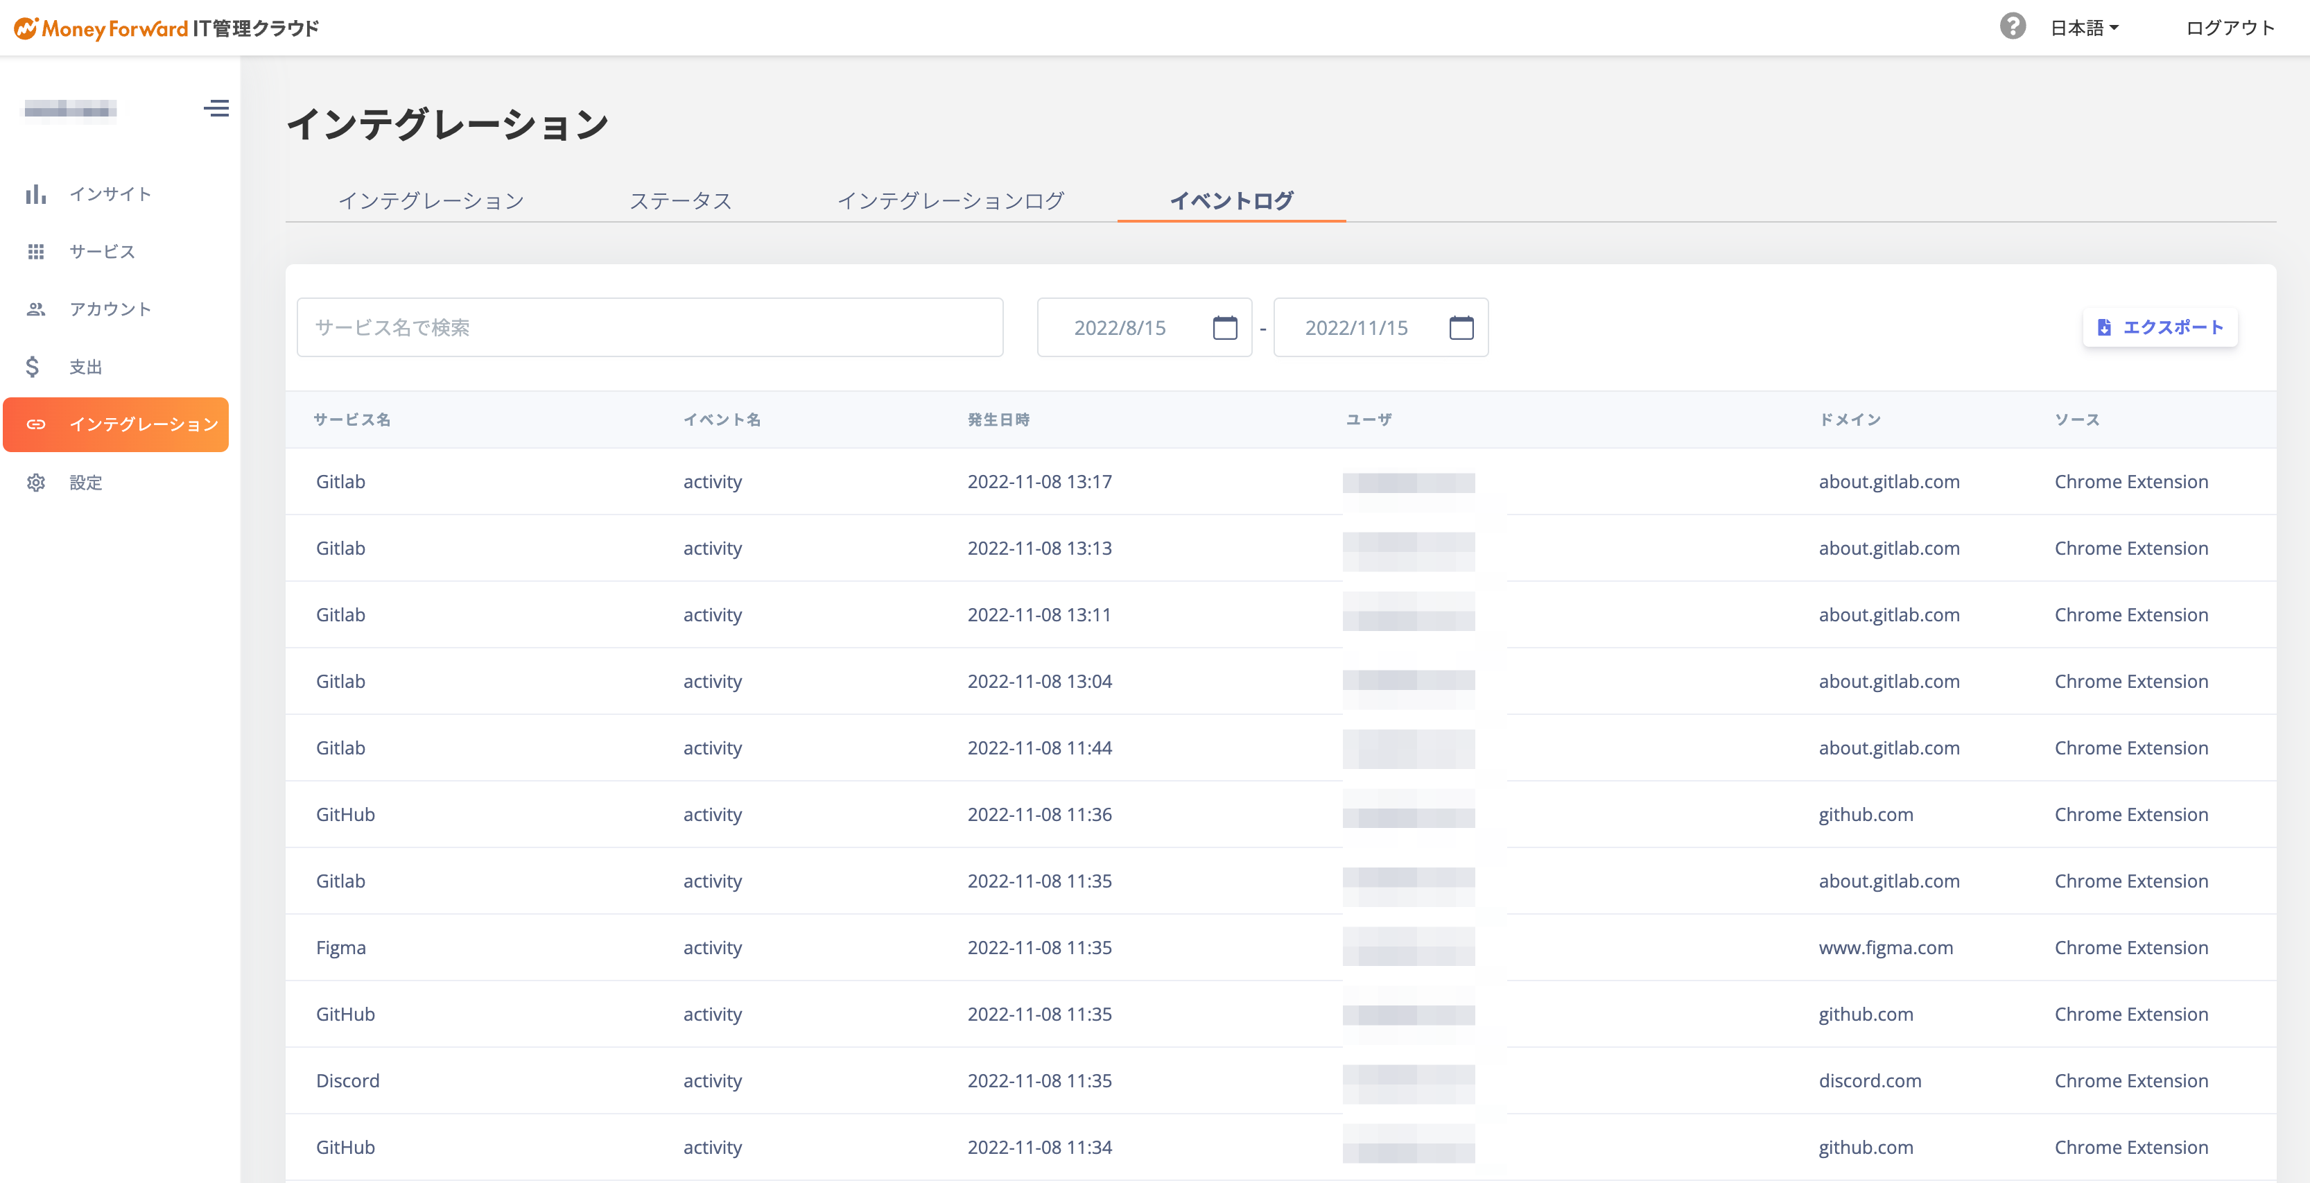Click the 2022/8/15 start date field
Screen dimensions: 2310x1183
(1144, 327)
